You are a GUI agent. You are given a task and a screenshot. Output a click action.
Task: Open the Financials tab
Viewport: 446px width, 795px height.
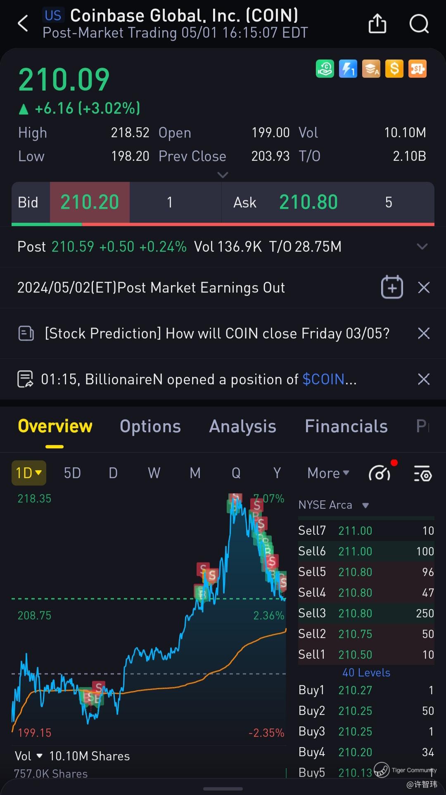tap(346, 426)
